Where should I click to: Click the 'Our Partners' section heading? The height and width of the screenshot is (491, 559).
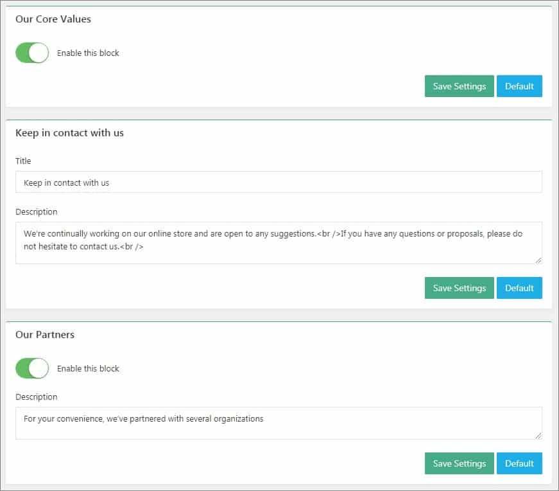(45, 335)
